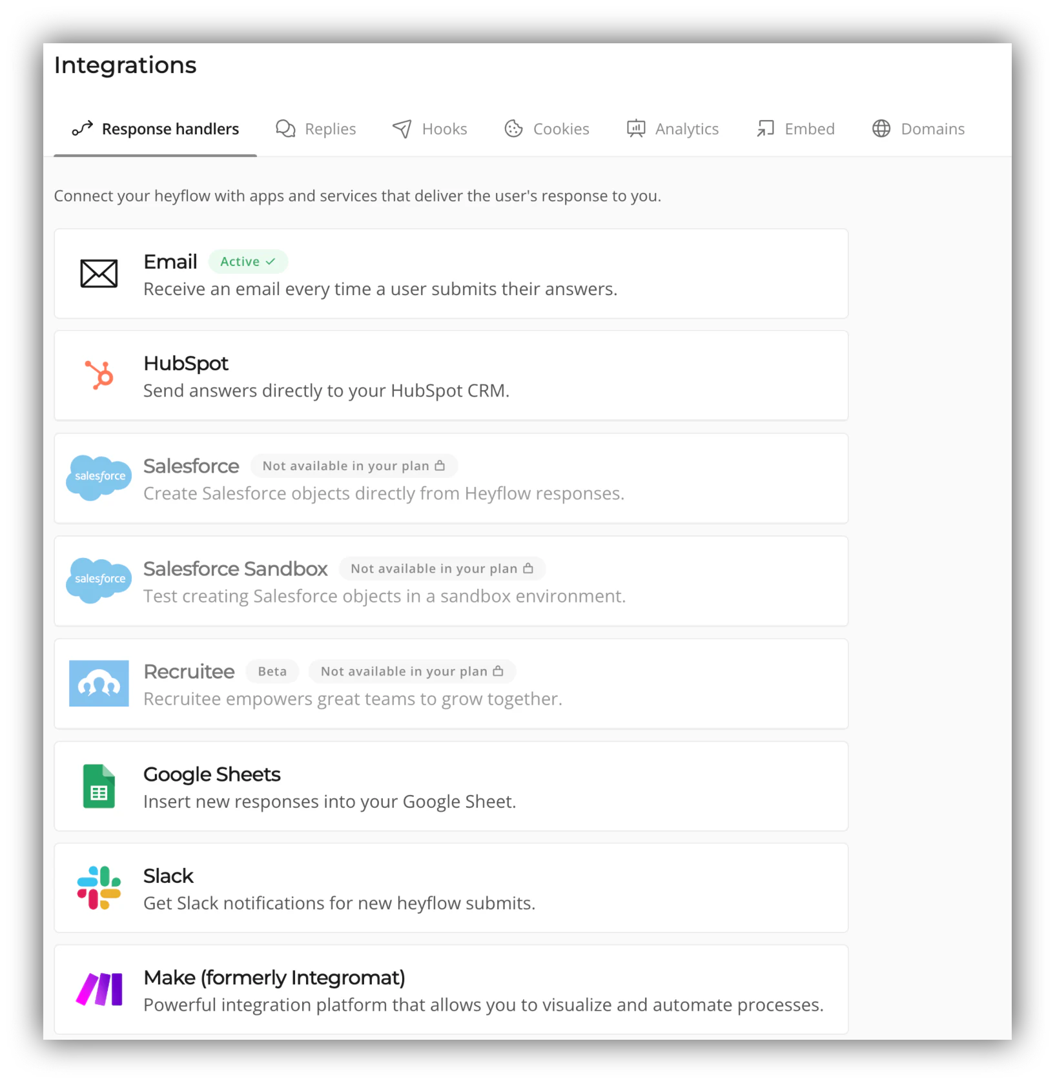Open the Slack integration title
This screenshot has width=1055, height=1083.
(x=169, y=876)
